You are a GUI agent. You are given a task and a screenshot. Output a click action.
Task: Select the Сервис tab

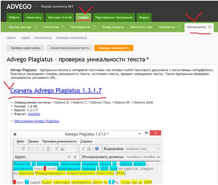coord(83,18)
